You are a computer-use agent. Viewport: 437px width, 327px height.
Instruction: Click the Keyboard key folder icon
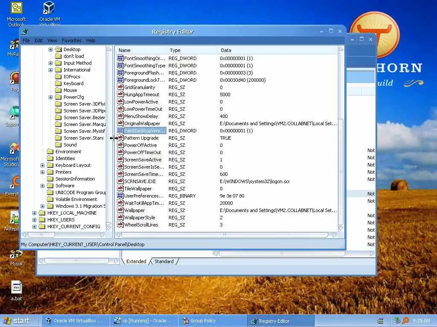[x=58, y=83]
